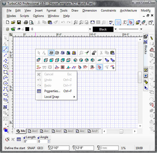157x153 pixels.
Task: Toggle active wireframe teacup render mode
Action: 51,53
